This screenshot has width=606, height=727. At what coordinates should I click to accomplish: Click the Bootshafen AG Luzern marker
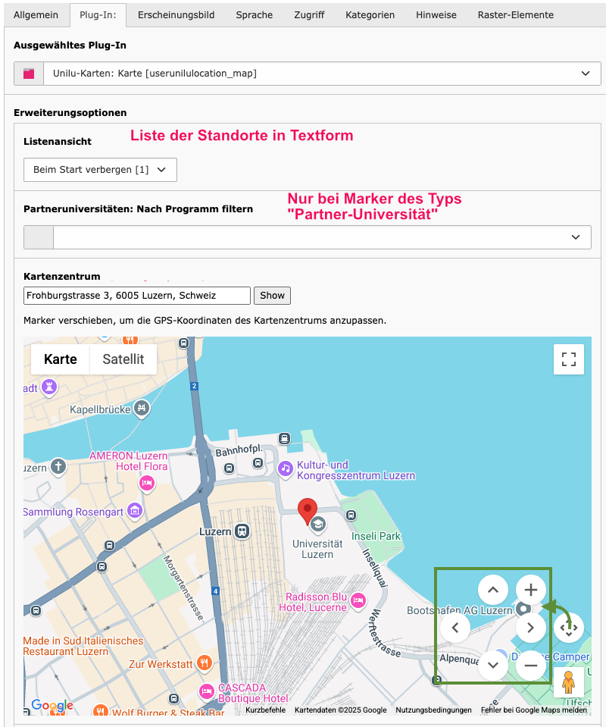click(523, 608)
